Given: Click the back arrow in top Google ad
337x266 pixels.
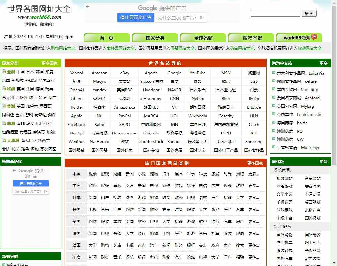Looking at the screenshot, I should point(88,6).
